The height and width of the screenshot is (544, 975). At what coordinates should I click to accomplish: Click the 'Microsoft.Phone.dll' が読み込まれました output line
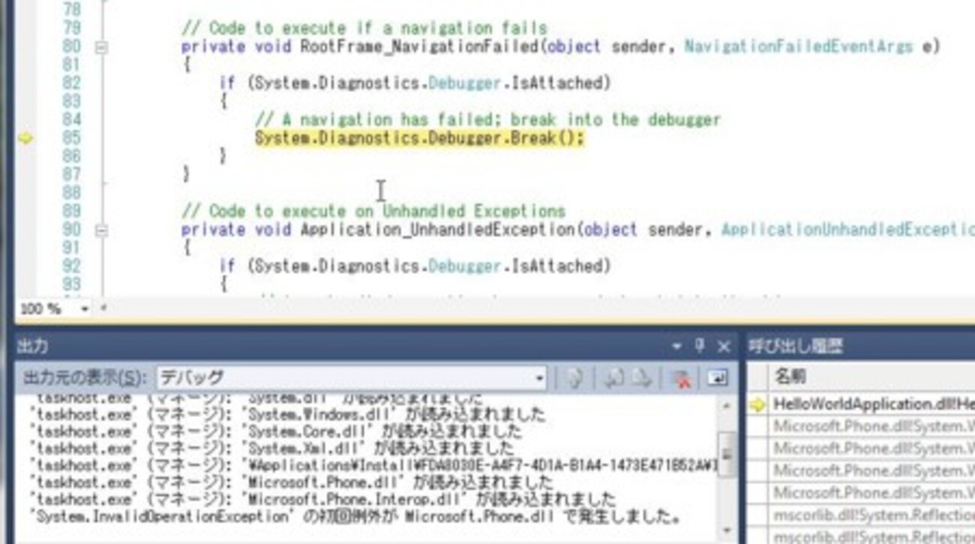point(291,482)
